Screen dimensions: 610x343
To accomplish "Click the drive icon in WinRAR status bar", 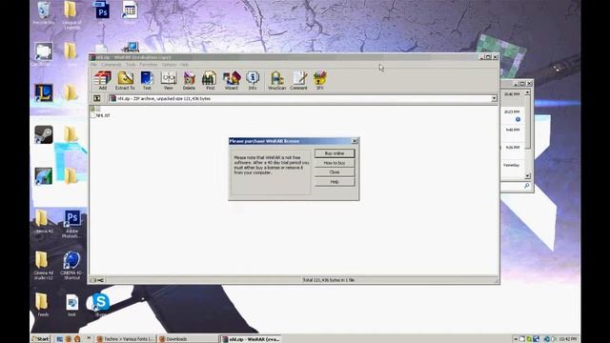I will [93, 280].
